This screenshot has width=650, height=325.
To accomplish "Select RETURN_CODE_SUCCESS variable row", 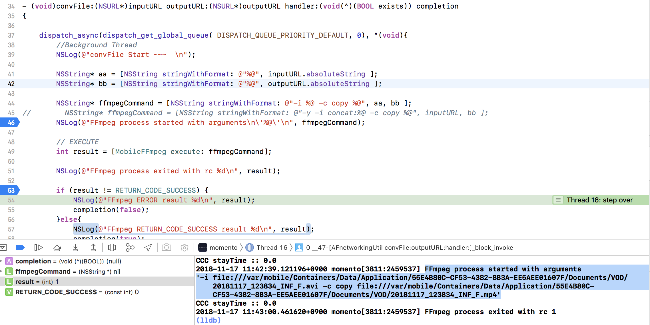I will tap(97, 292).
